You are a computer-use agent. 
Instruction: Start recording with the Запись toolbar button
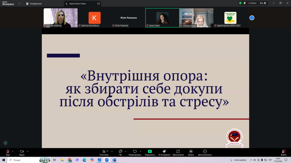tap(191, 152)
